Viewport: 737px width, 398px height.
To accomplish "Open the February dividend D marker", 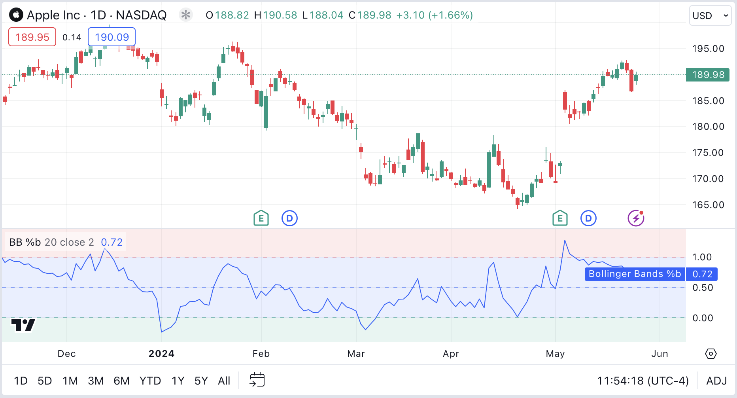I will coord(289,218).
